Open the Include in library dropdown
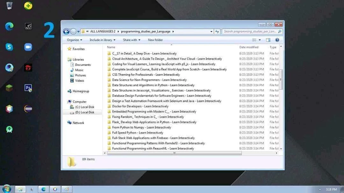Image resolution: width=344 pixels, height=193 pixels. [x=103, y=40]
